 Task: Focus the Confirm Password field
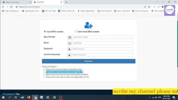pos(102,55)
